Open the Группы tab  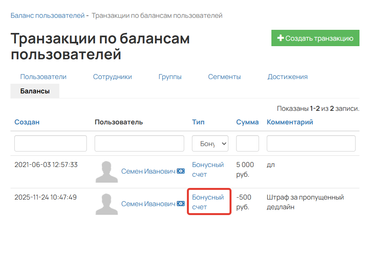tap(170, 77)
